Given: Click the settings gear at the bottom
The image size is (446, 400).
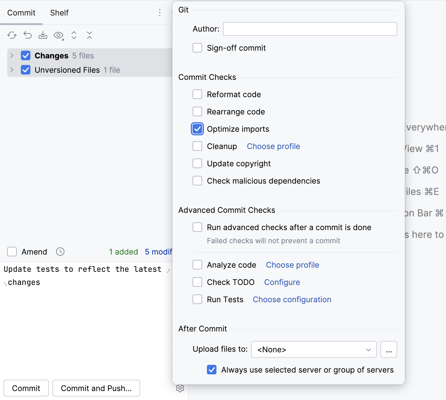Looking at the screenshot, I should 180,388.
